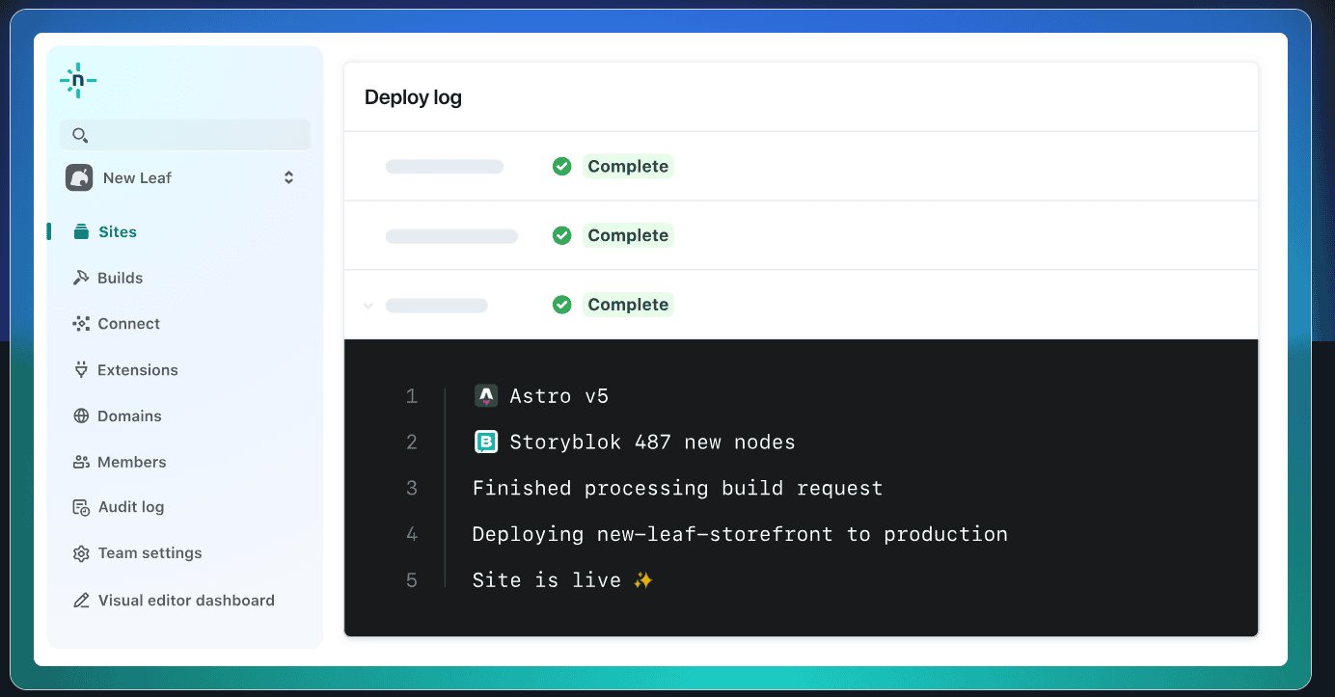Click the New Leaf team avatar

(x=79, y=177)
